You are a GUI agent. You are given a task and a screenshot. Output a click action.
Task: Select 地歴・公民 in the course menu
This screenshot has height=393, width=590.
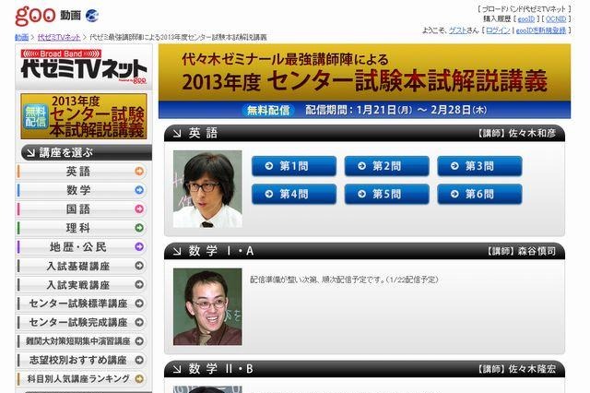tap(81, 247)
